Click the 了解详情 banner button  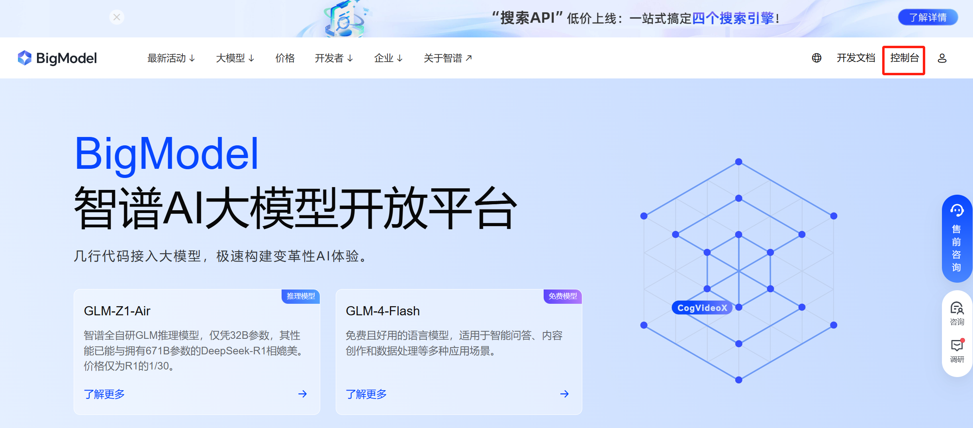click(x=928, y=18)
